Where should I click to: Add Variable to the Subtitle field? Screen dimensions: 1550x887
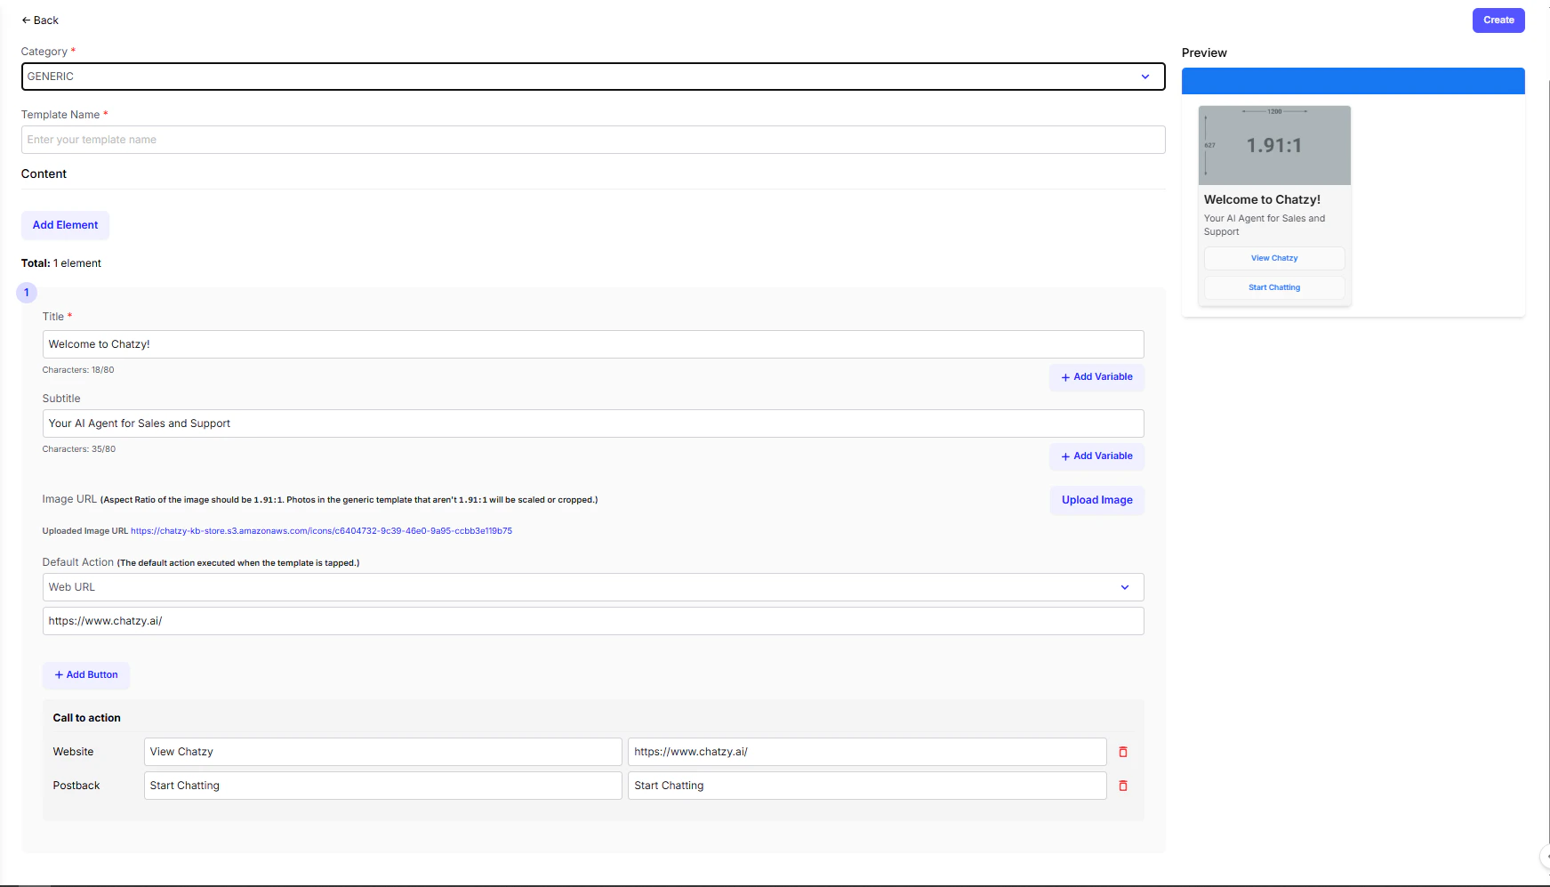(1096, 456)
